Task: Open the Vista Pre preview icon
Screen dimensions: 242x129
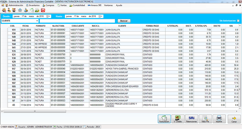Action: (x=205, y=118)
